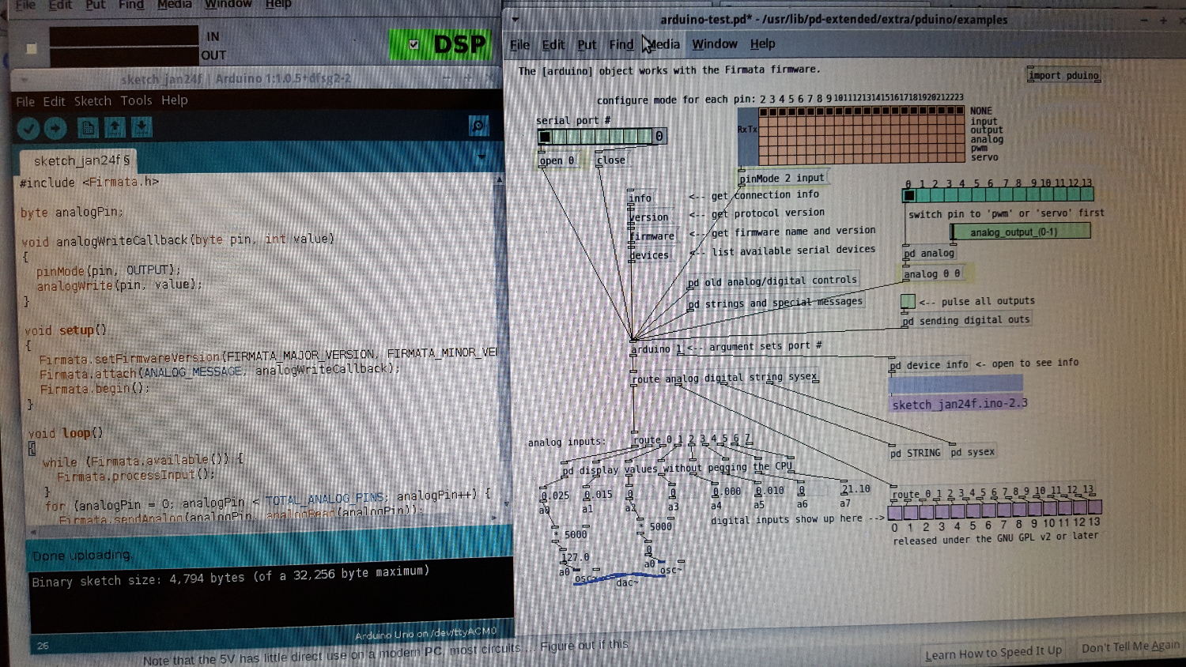The image size is (1186, 667).
Task: Click the Arduino Verify checkmark icon
Action: tap(28, 128)
